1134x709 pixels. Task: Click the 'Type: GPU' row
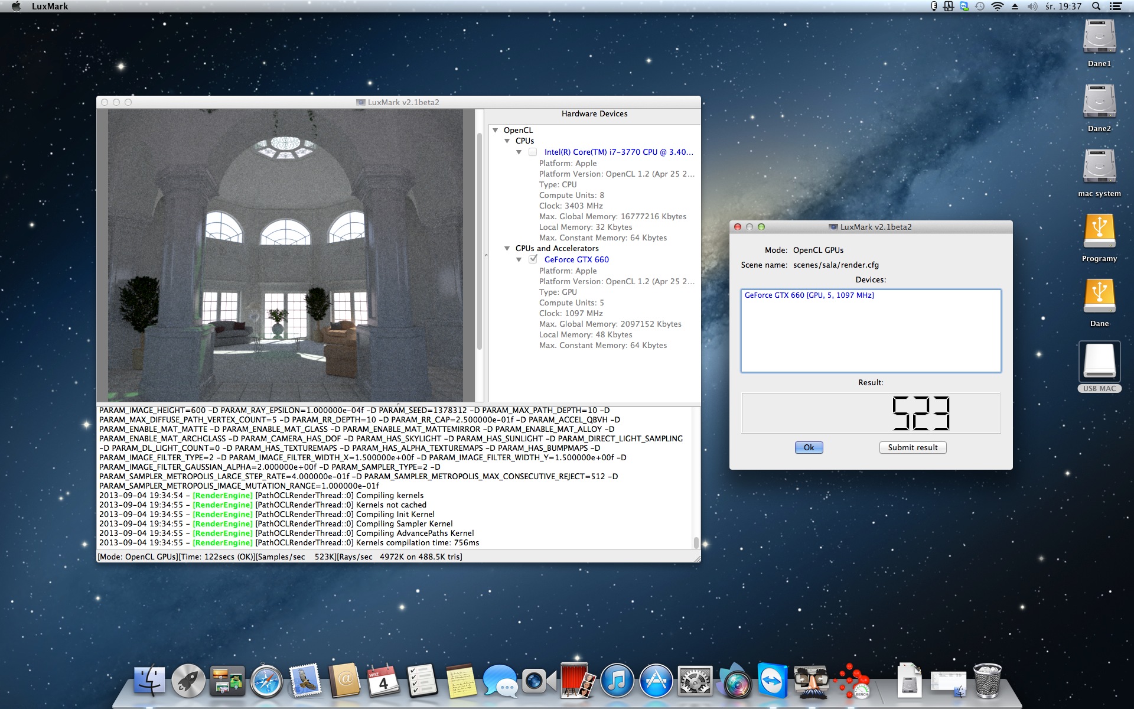tap(558, 292)
